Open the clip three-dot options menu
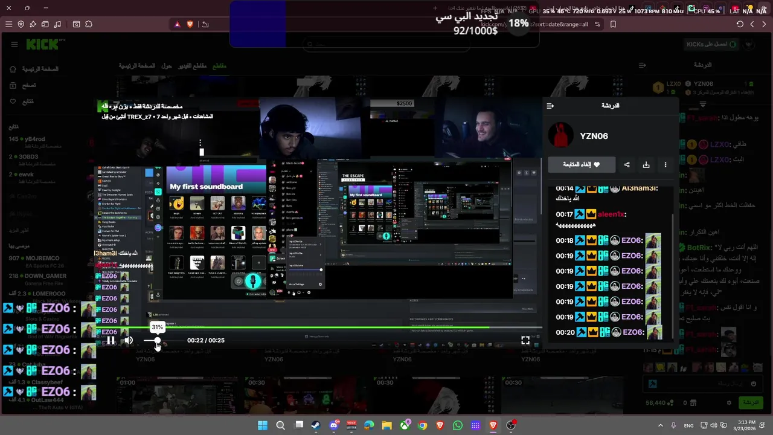This screenshot has width=773, height=435. 666,164
